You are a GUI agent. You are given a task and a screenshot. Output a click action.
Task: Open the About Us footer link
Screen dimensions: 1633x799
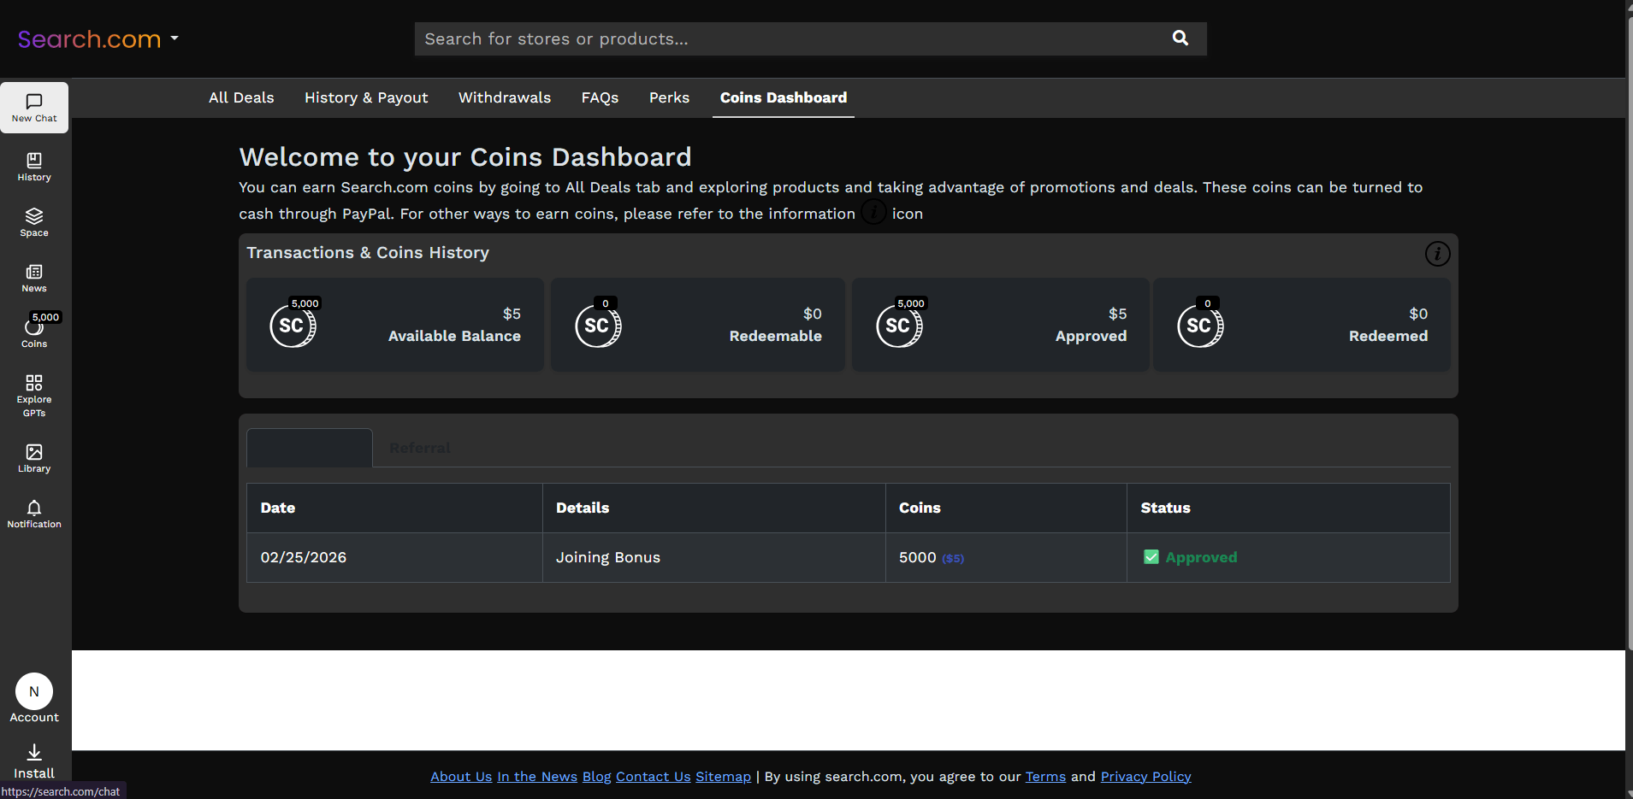tap(461, 776)
